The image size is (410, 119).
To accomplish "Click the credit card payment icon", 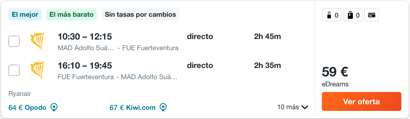I will [x=372, y=15].
